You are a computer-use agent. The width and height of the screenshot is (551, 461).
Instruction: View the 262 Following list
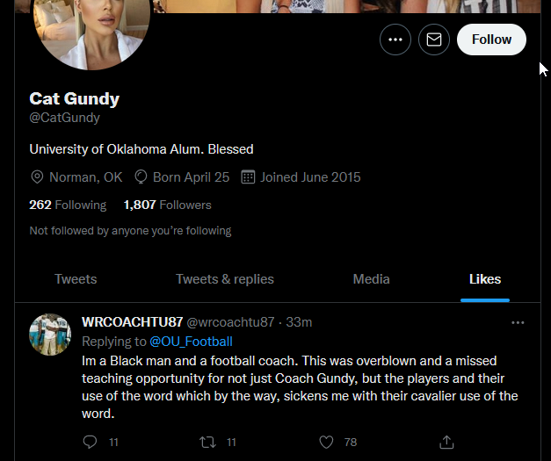coord(68,205)
